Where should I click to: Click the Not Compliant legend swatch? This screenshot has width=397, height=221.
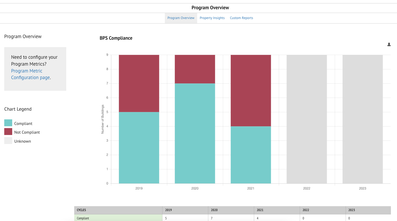point(8,132)
